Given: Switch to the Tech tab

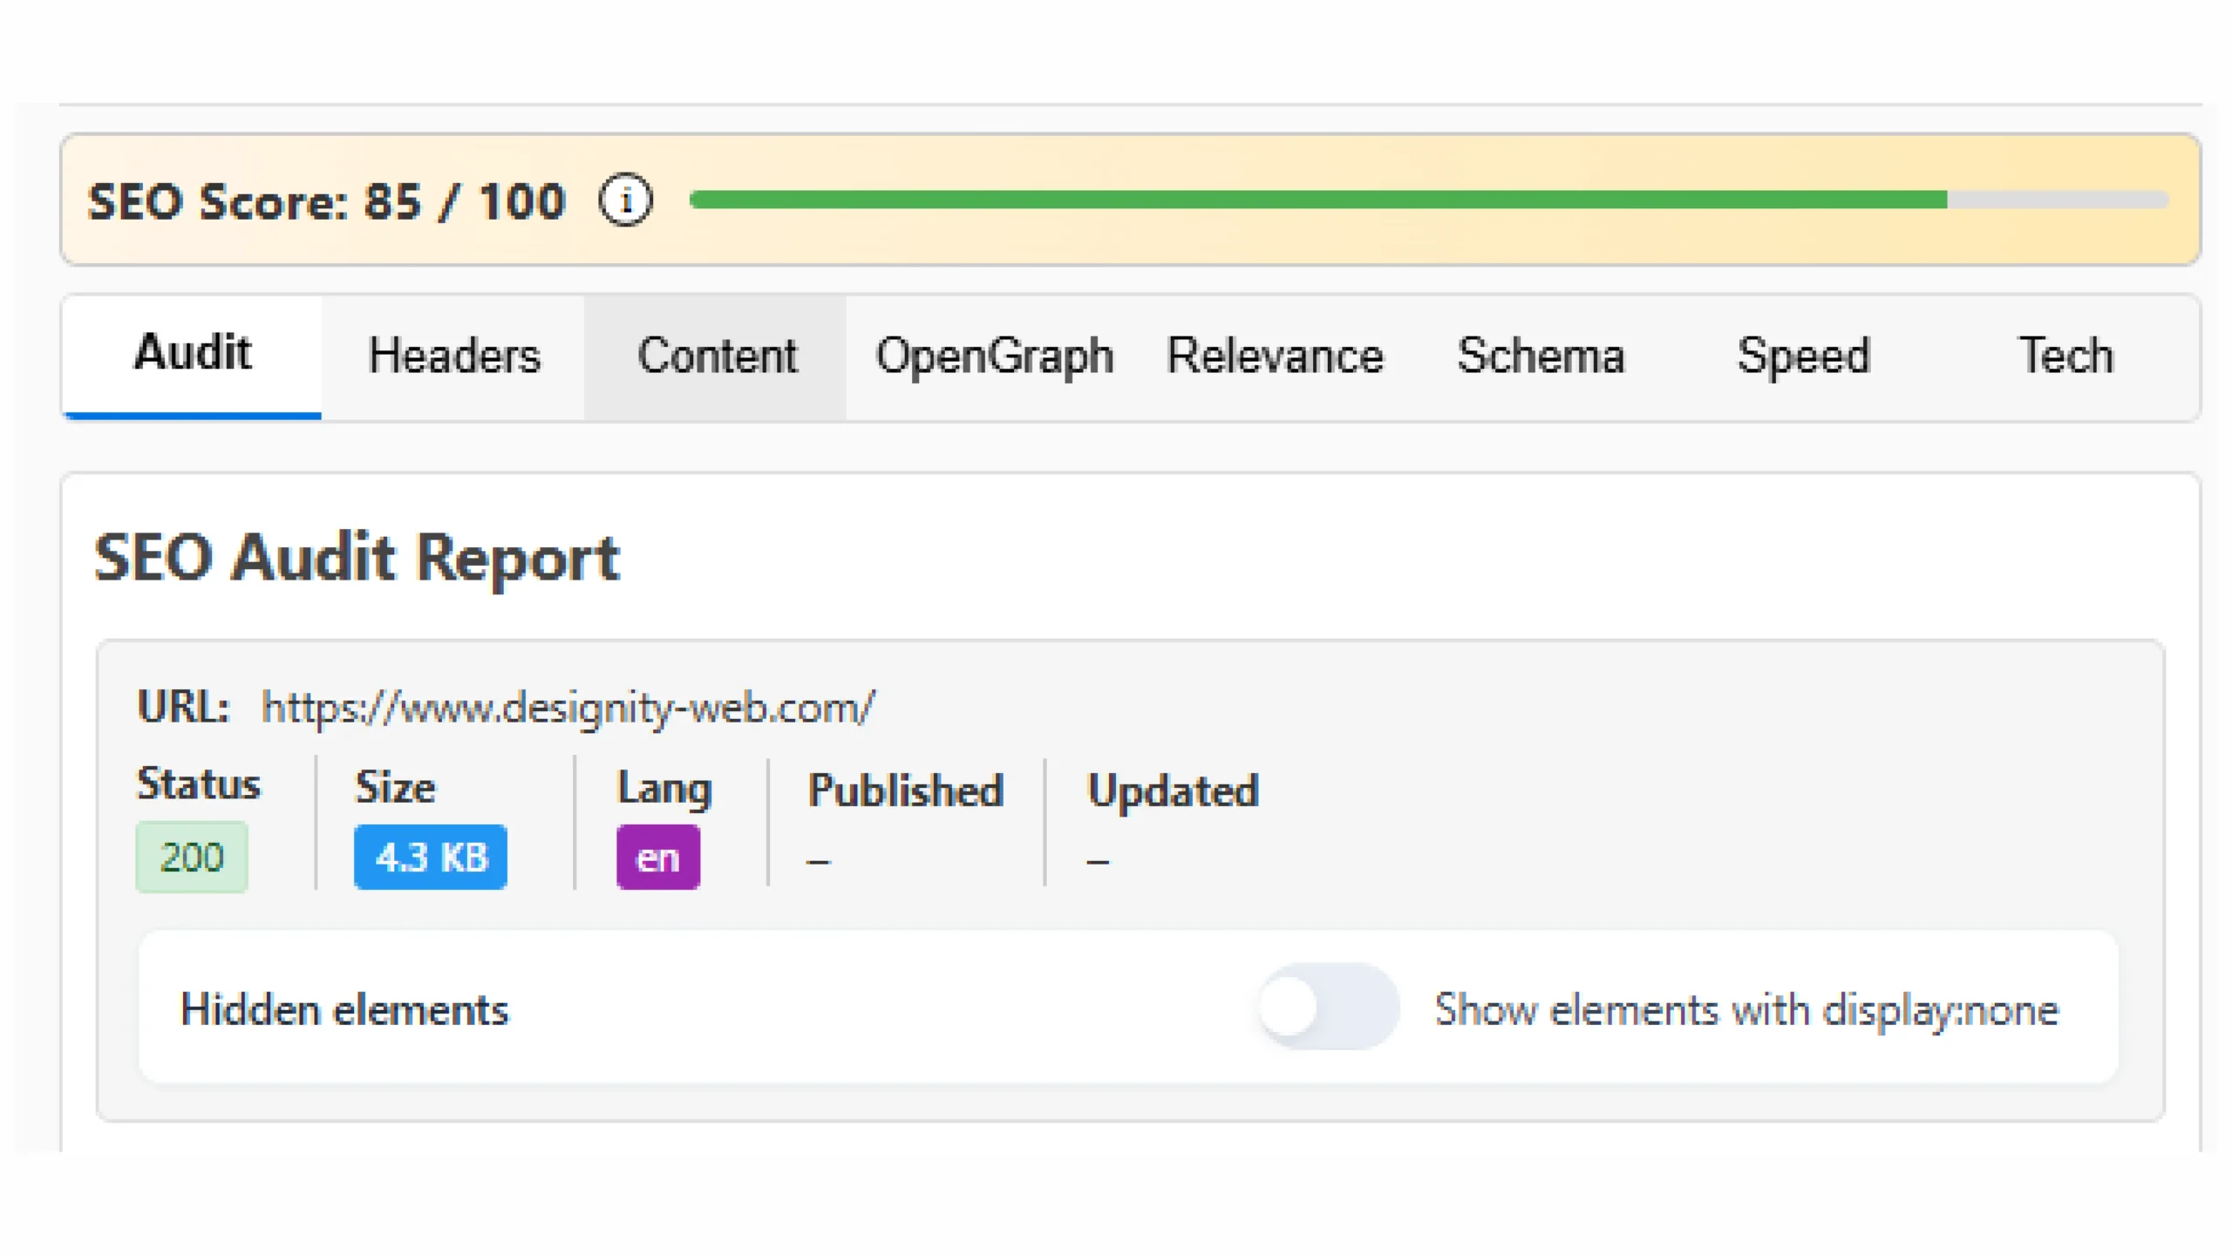Looking at the screenshot, I should click(x=2068, y=356).
